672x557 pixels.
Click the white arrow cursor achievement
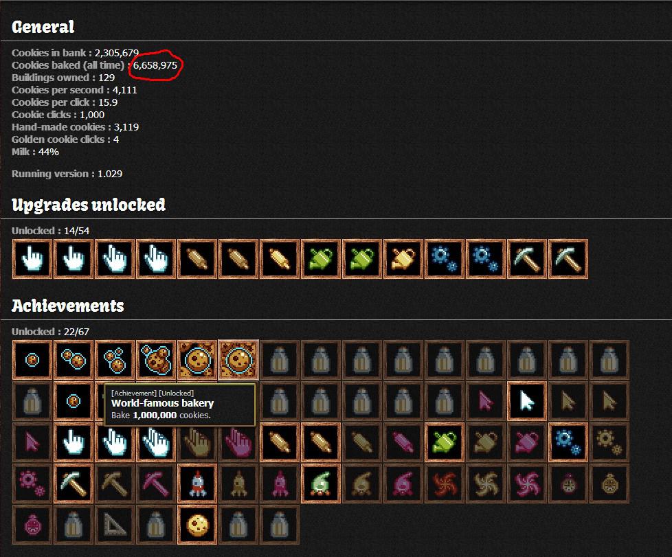(x=527, y=401)
